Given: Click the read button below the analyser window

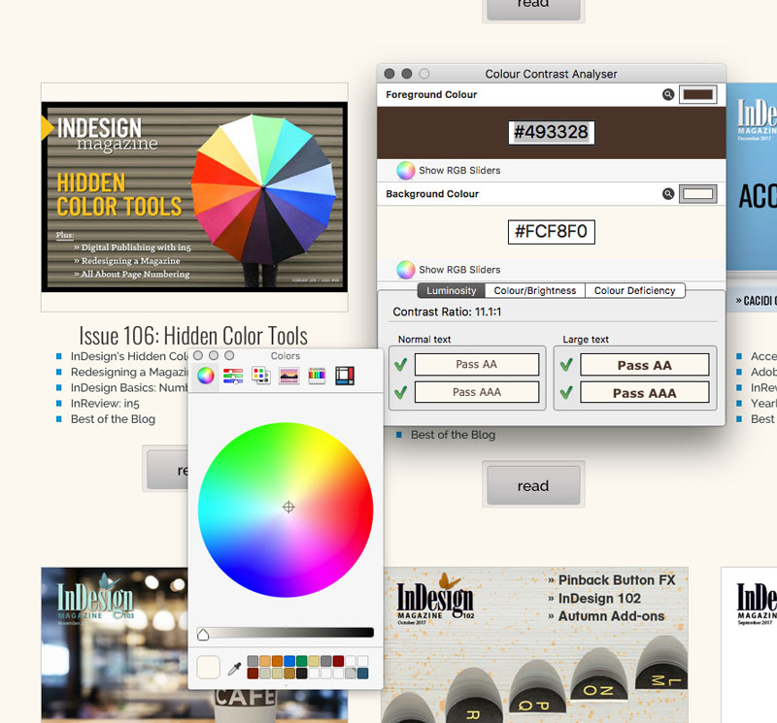Looking at the screenshot, I should pyautogui.click(x=533, y=485).
